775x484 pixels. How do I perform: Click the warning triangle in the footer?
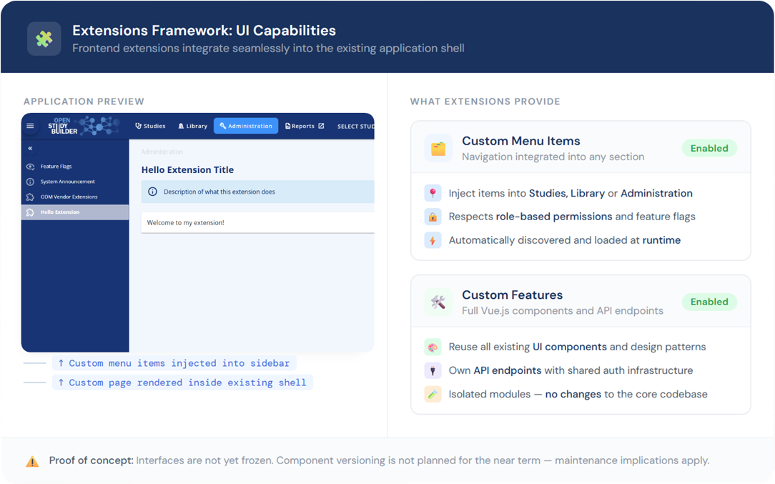[x=32, y=460]
